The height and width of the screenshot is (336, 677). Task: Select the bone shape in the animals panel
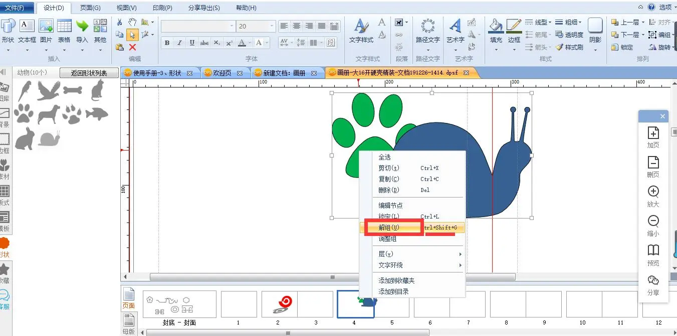(x=73, y=90)
